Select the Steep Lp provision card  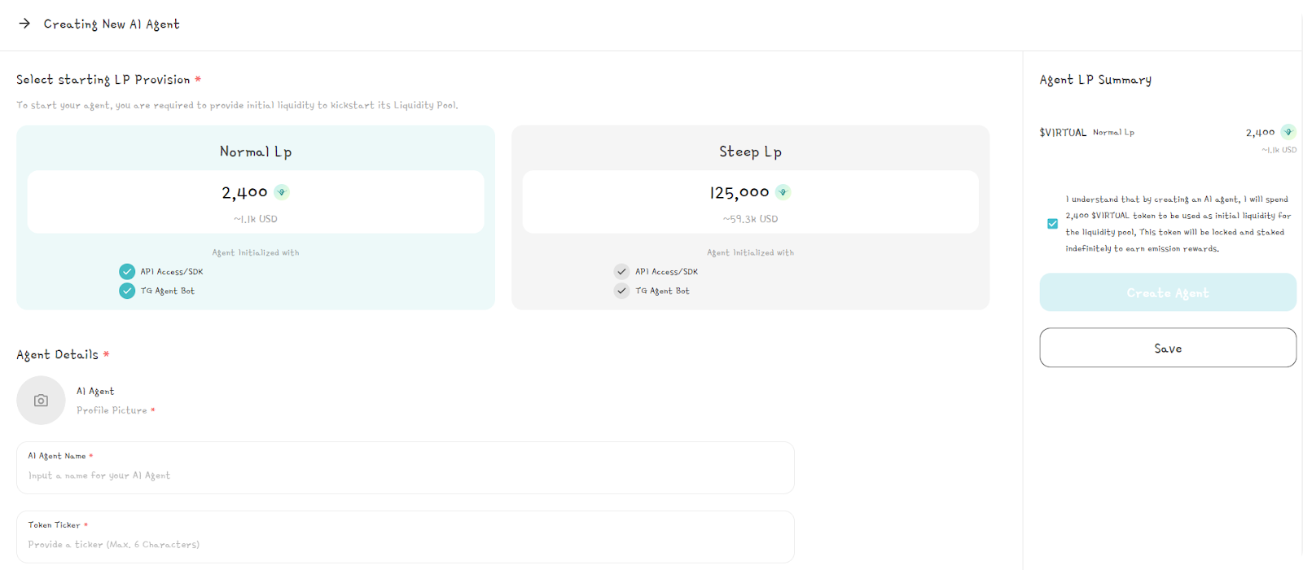click(750, 217)
